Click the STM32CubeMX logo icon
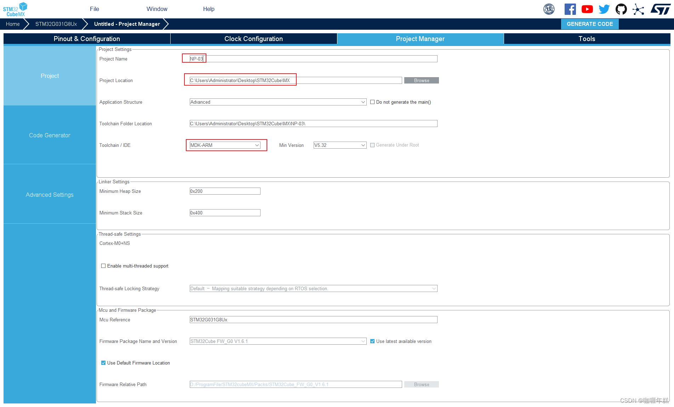This screenshot has width=674, height=407. pos(15,9)
